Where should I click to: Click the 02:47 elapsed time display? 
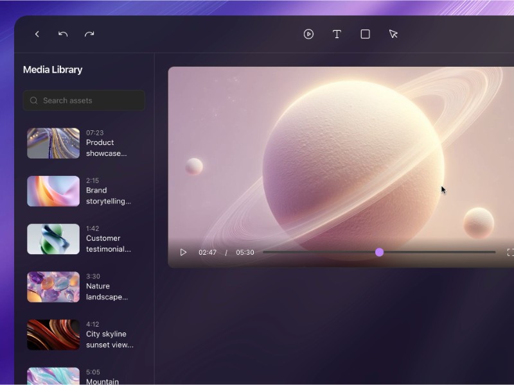(207, 252)
